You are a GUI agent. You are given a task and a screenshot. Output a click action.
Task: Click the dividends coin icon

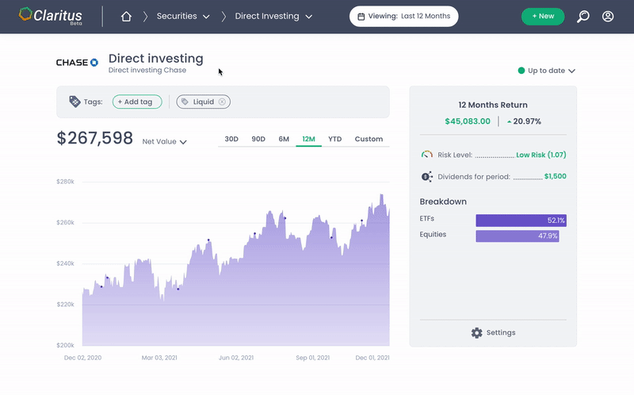click(x=427, y=176)
